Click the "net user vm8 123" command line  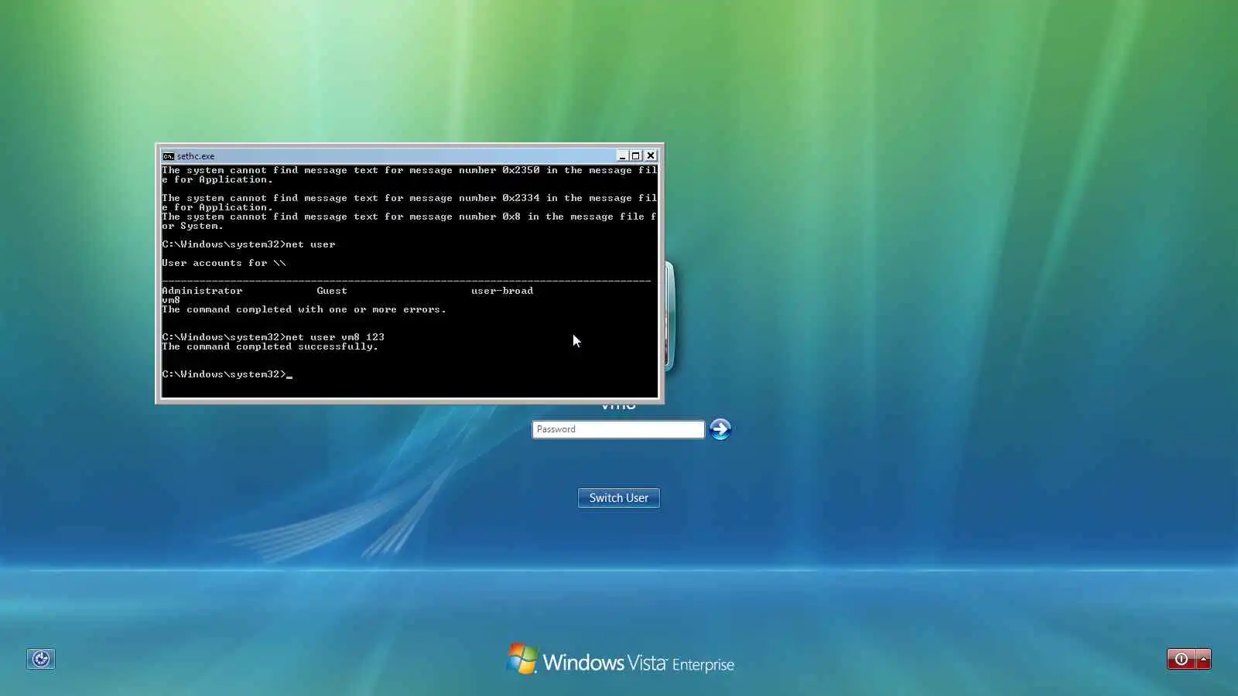coord(273,337)
